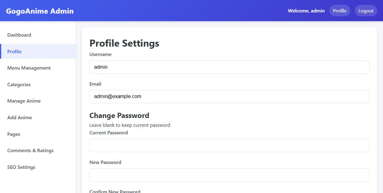Navigate to Manage Anime
The image size is (383, 193).
(x=24, y=101)
